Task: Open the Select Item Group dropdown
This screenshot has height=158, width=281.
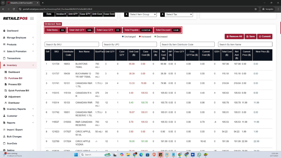Action: pyautogui.click(x=142, y=14)
